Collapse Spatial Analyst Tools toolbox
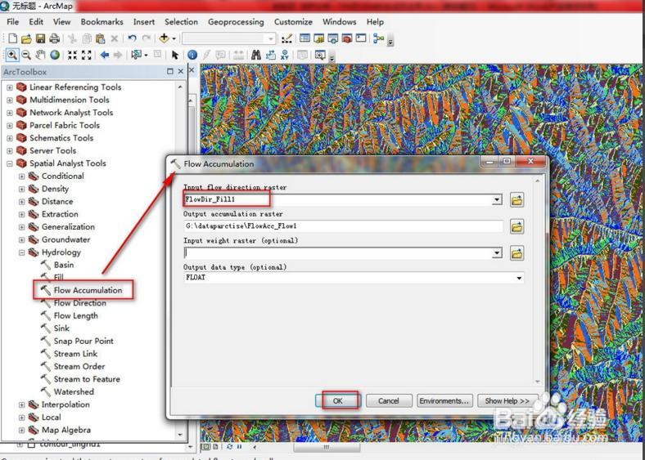 tap(10, 163)
